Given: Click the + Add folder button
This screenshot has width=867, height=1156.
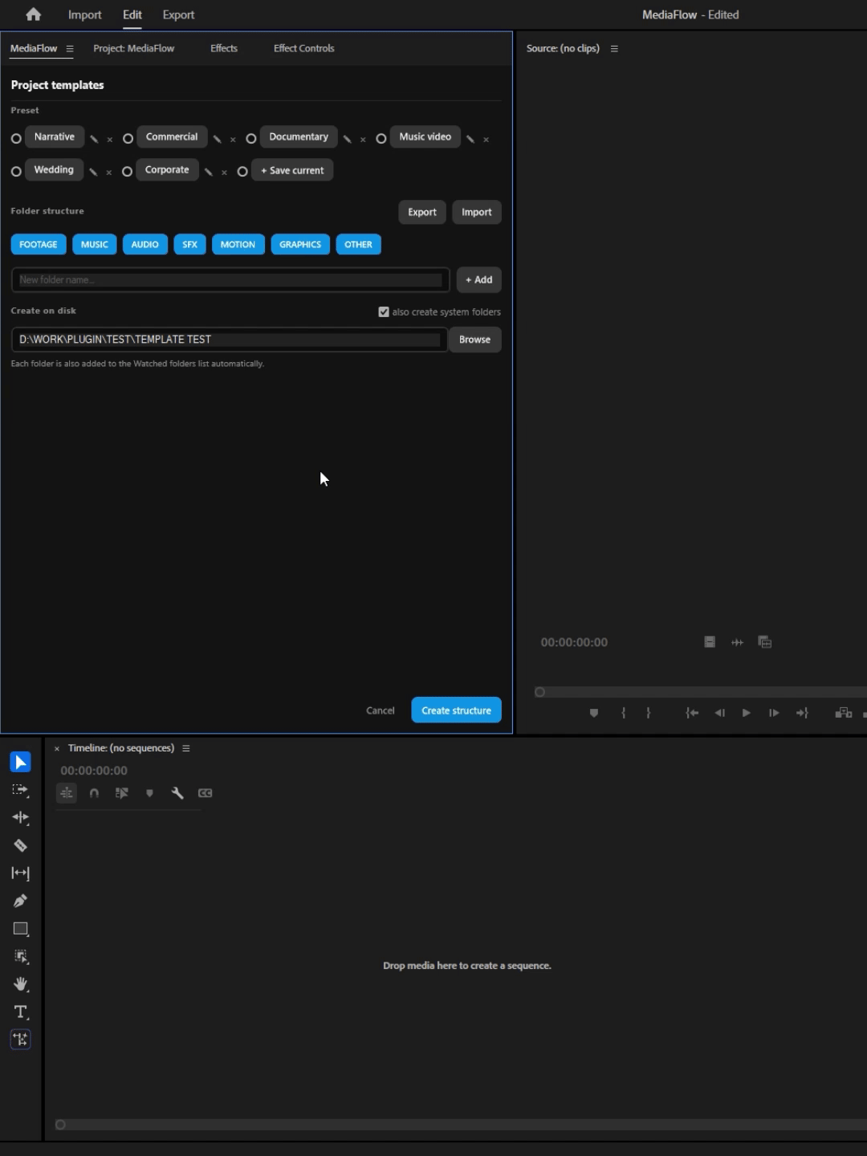Looking at the screenshot, I should click(x=479, y=279).
